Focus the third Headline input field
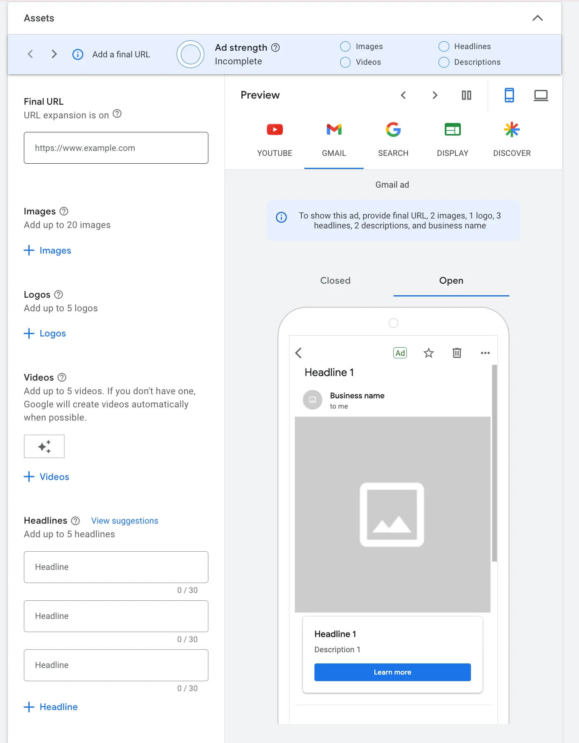Image resolution: width=579 pixels, height=743 pixels. pyautogui.click(x=116, y=665)
